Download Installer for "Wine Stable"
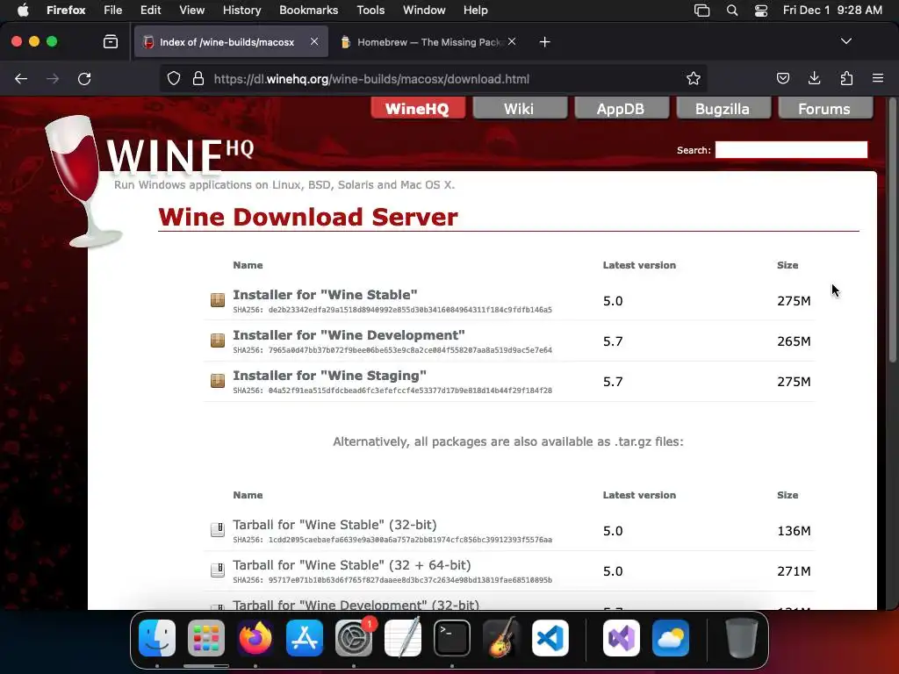The width and height of the screenshot is (899, 674). [325, 295]
